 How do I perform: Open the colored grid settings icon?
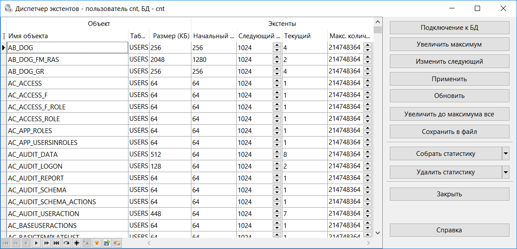pos(117,243)
